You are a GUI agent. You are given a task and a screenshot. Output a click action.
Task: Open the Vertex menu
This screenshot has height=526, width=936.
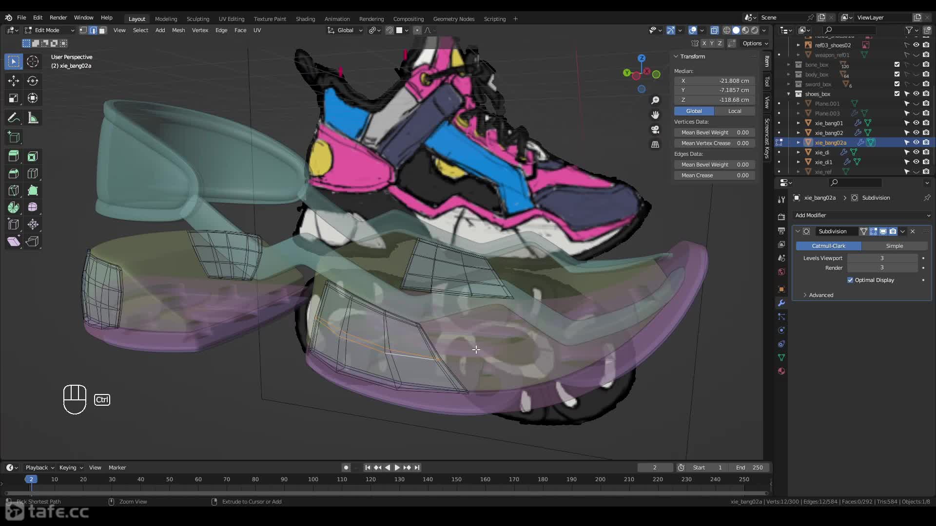[200, 30]
